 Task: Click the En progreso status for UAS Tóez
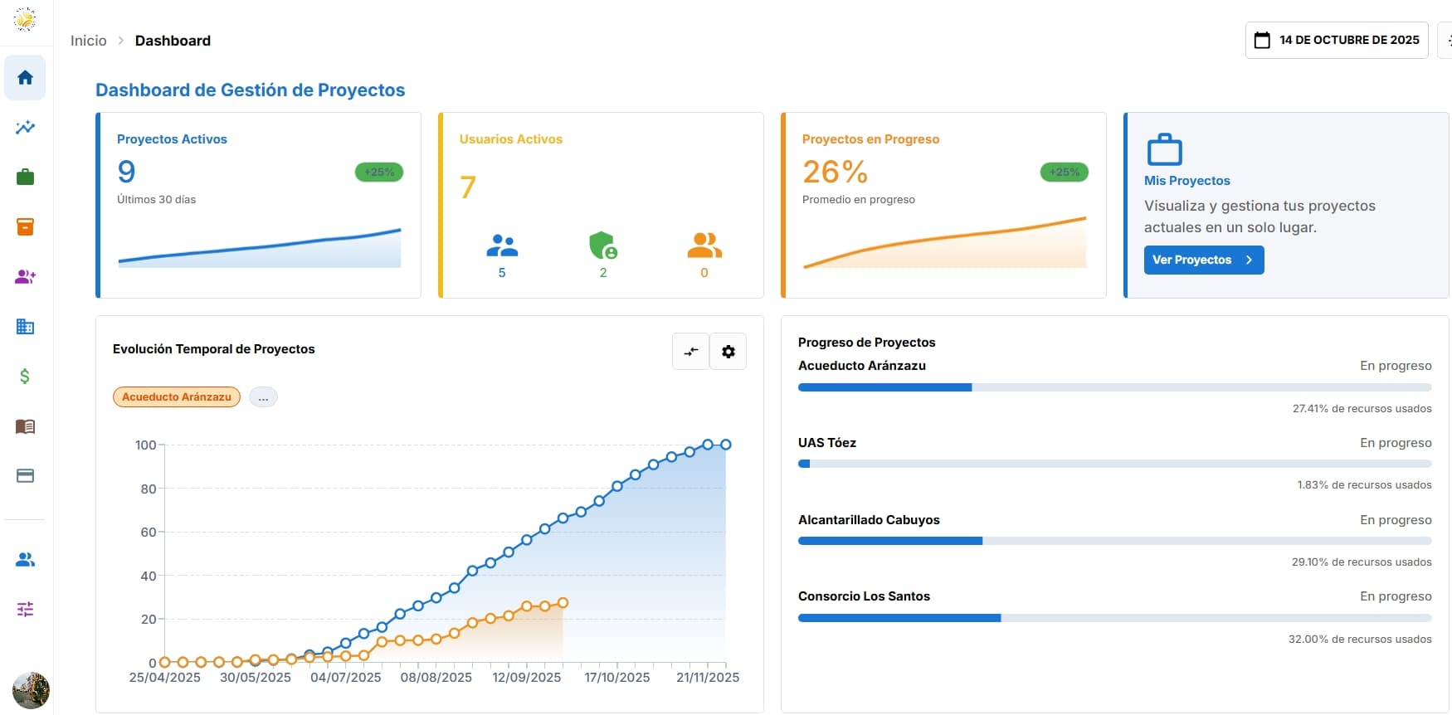tap(1396, 443)
